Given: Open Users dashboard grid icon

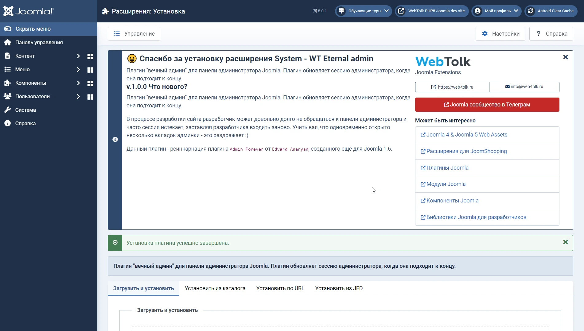Looking at the screenshot, I should point(90,97).
